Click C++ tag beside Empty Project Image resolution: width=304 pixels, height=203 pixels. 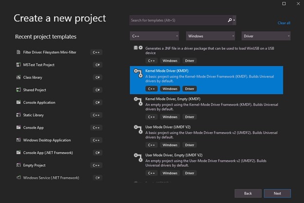[96, 165]
